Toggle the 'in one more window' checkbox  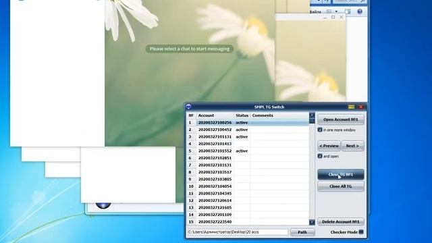[x=320, y=130]
